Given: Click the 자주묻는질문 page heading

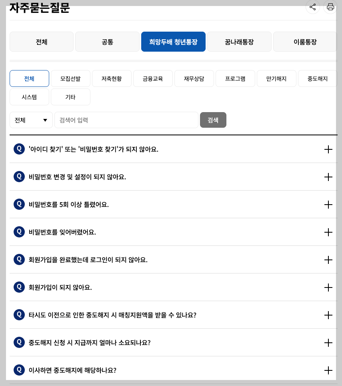Looking at the screenshot, I should pos(40,7).
